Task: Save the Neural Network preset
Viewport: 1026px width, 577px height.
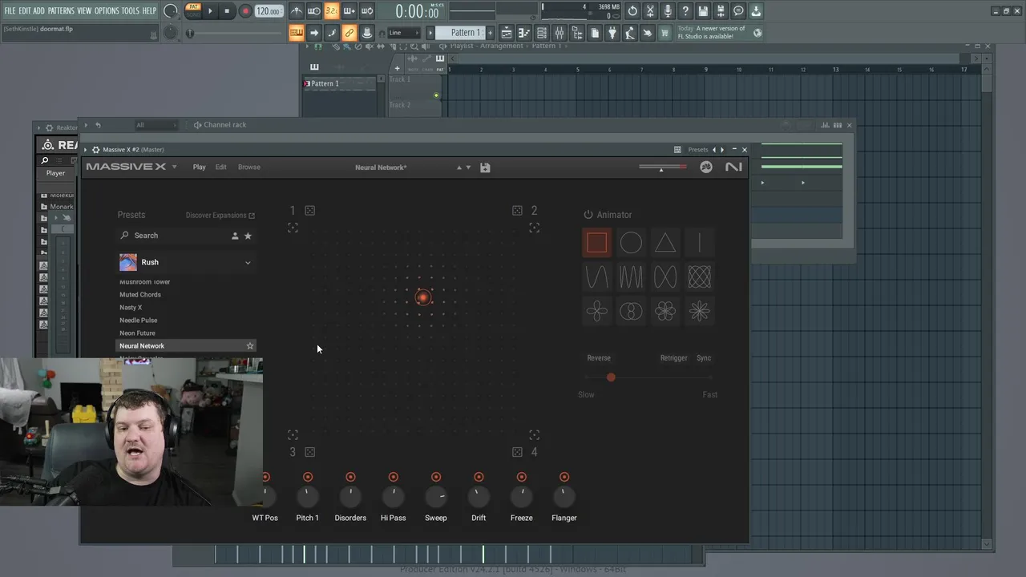Action: click(x=485, y=167)
